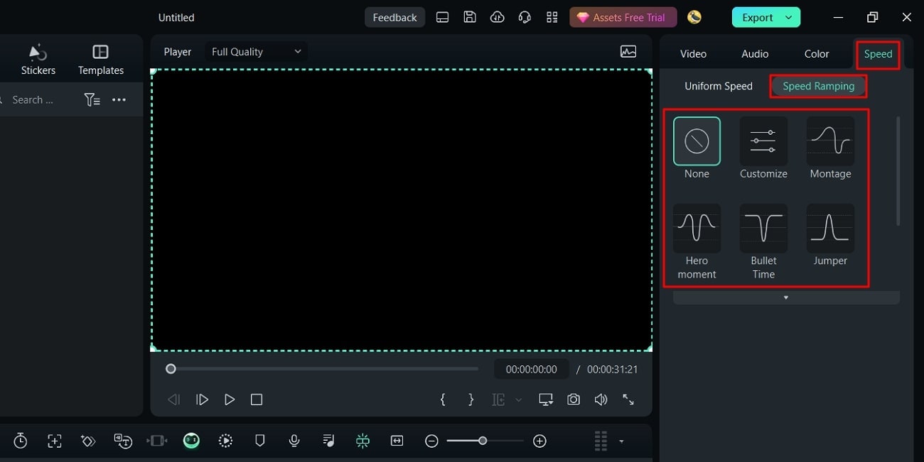Zoom in the timeline with plus
The image size is (924, 462).
pyautogui.click(x=539, y=441)
